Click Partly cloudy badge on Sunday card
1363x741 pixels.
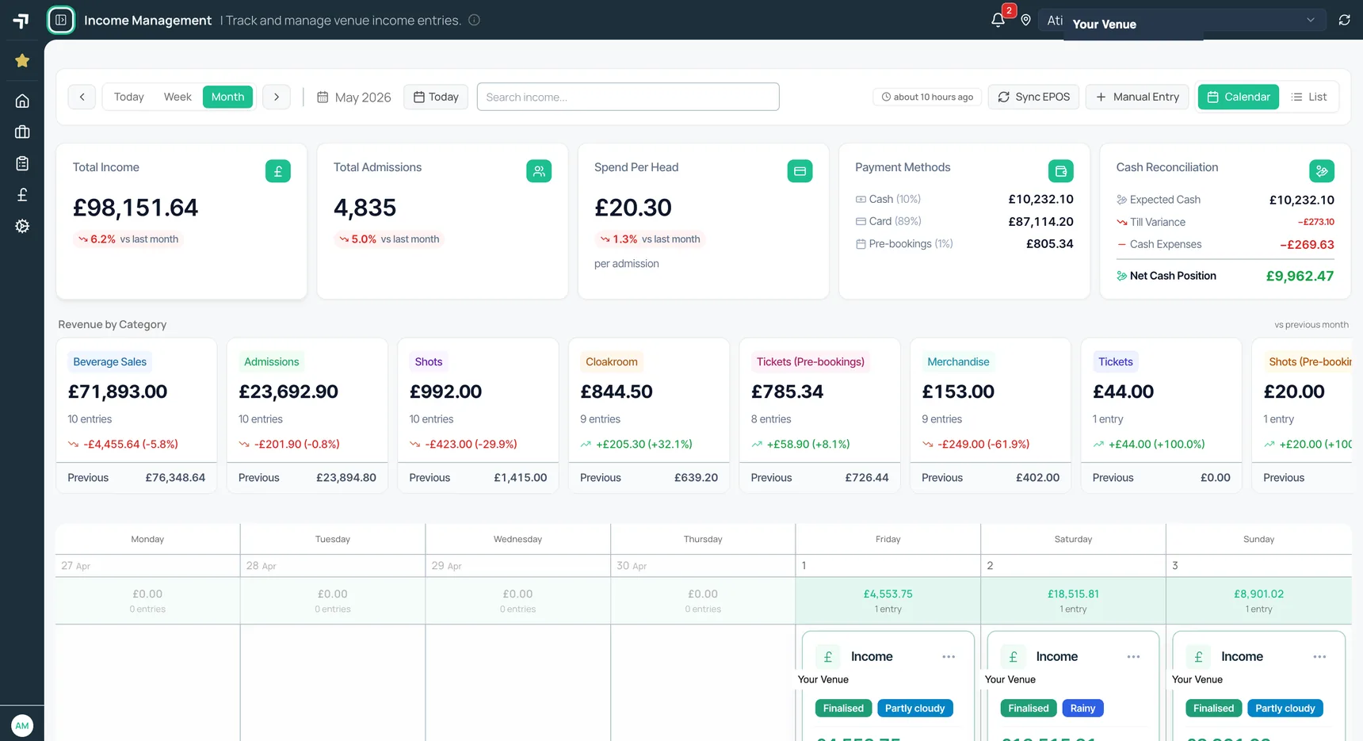[1285, 709]
